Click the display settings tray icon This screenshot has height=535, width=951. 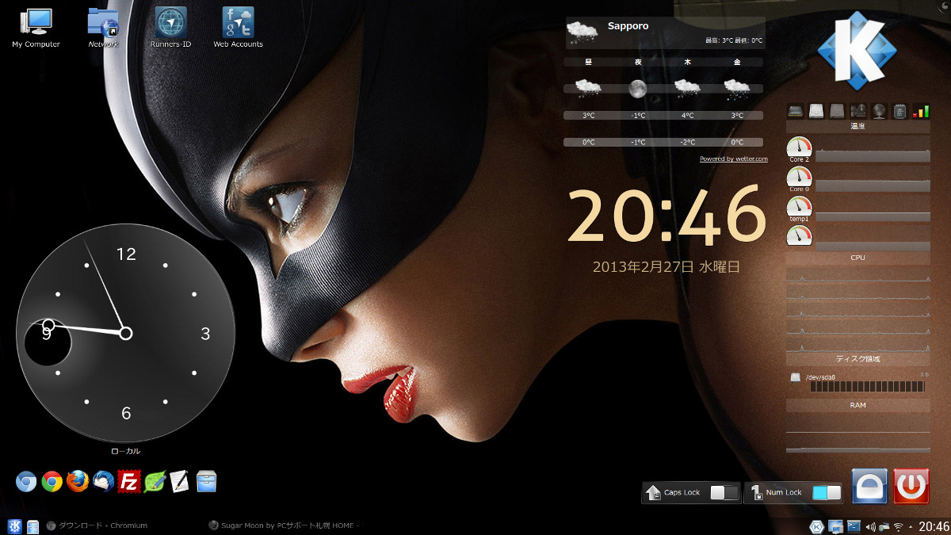pos(835,527)
